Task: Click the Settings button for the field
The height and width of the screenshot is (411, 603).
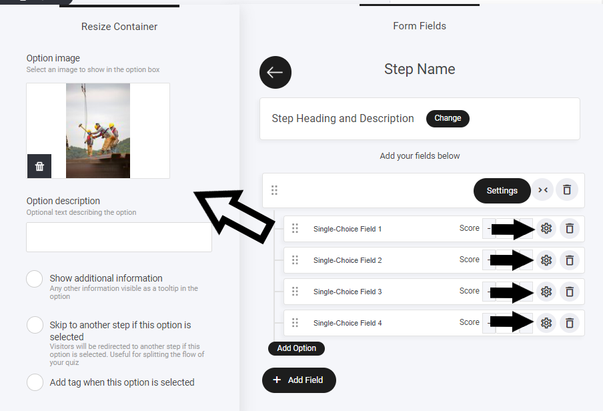Action: [x=502, y=191]
